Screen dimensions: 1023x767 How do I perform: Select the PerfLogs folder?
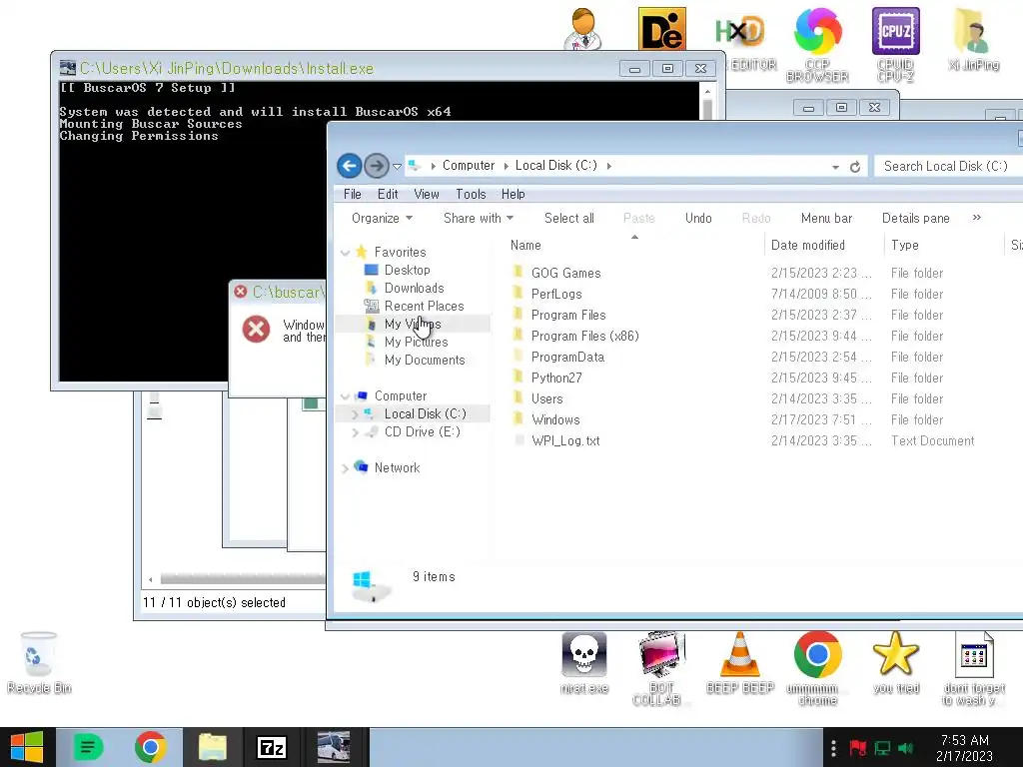(x=556, y=295)
